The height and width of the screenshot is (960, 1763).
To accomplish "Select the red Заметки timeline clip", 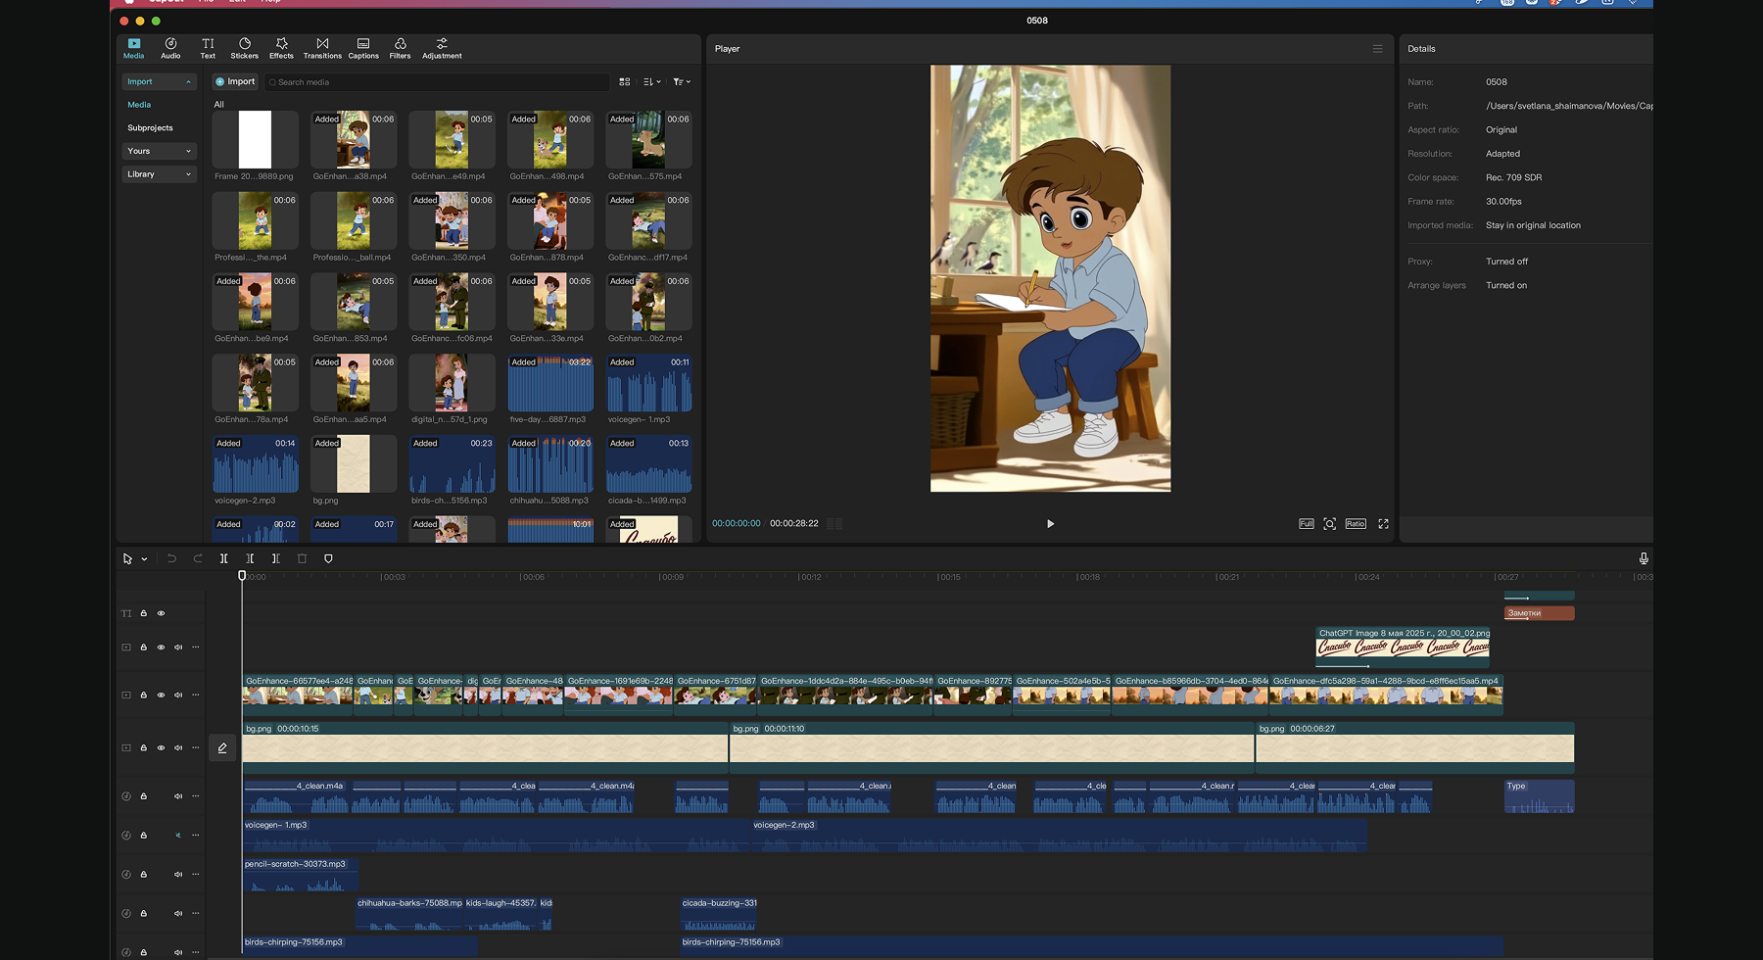I will (1539, 613).
